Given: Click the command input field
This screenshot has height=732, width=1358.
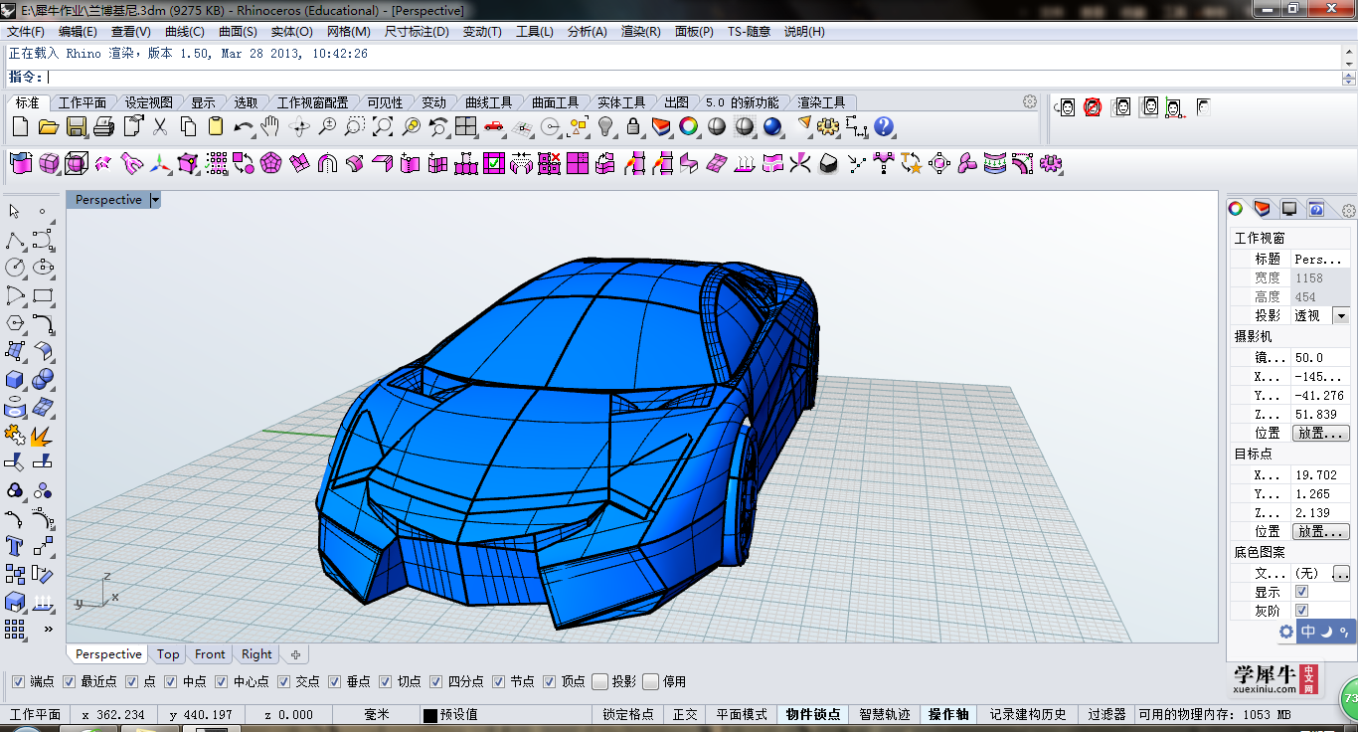Looking at the screenshot, I should pos(692,77).
